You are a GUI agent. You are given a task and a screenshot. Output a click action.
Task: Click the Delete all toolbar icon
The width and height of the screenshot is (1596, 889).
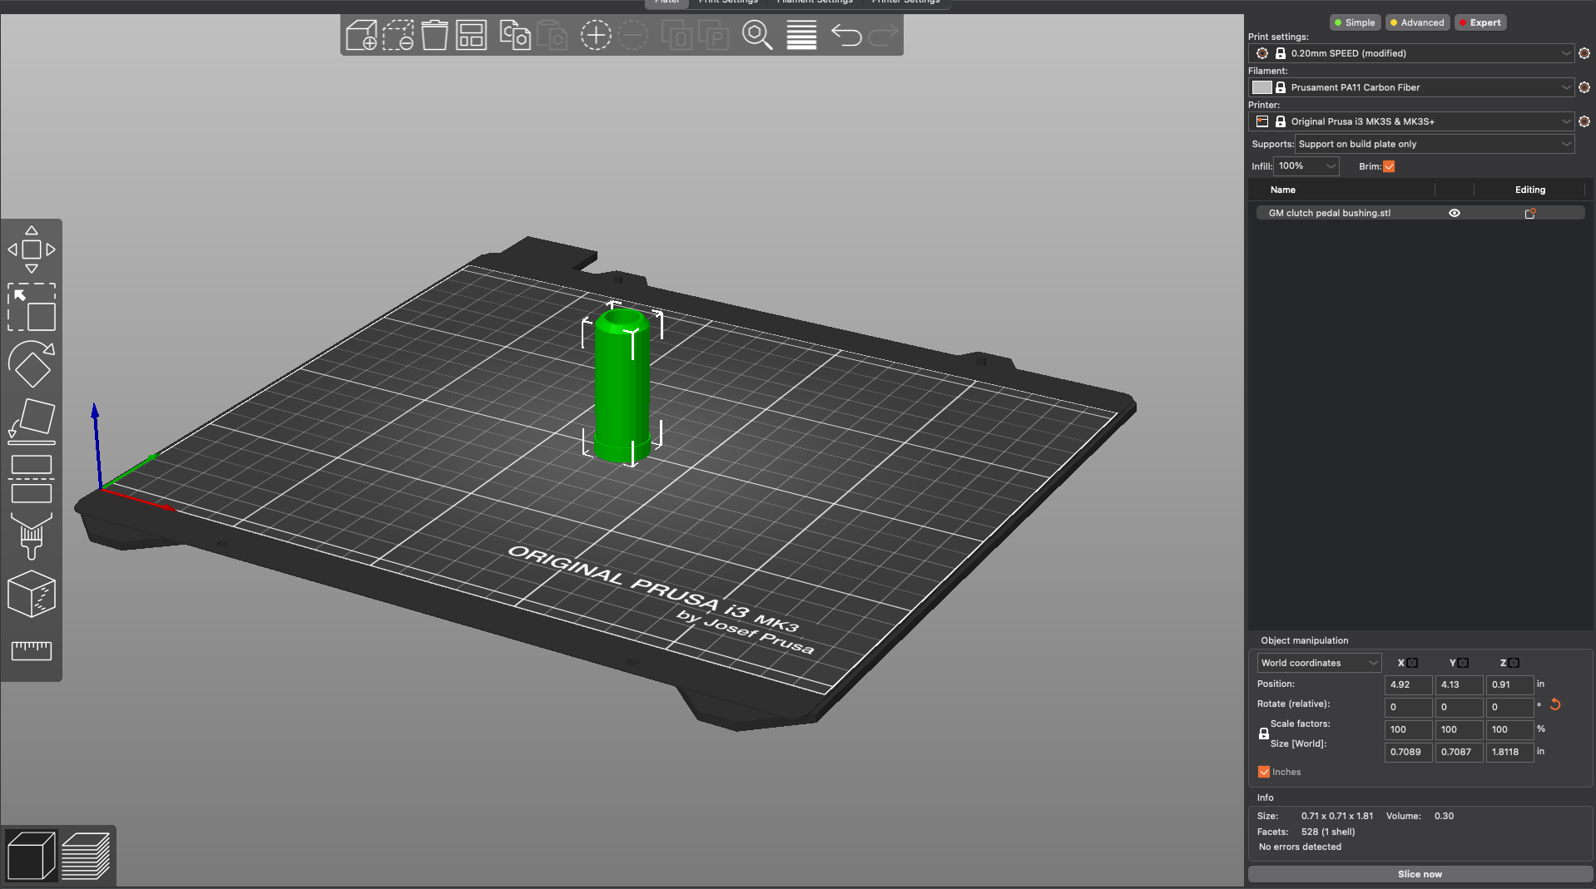(x=434, y=36)
